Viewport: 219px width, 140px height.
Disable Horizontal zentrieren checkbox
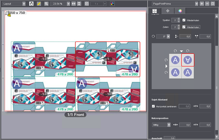click(153, 106)
